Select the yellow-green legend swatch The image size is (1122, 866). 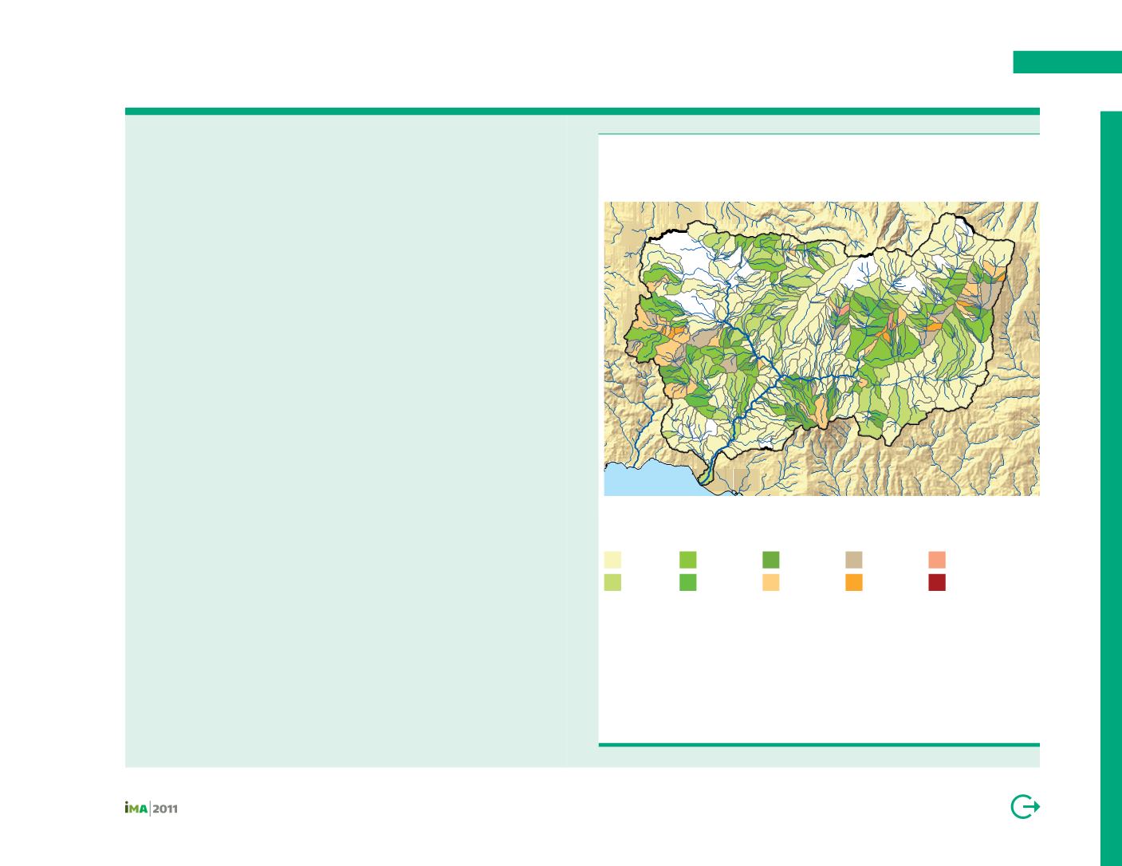pyautogui.click(x=612, y=582)
